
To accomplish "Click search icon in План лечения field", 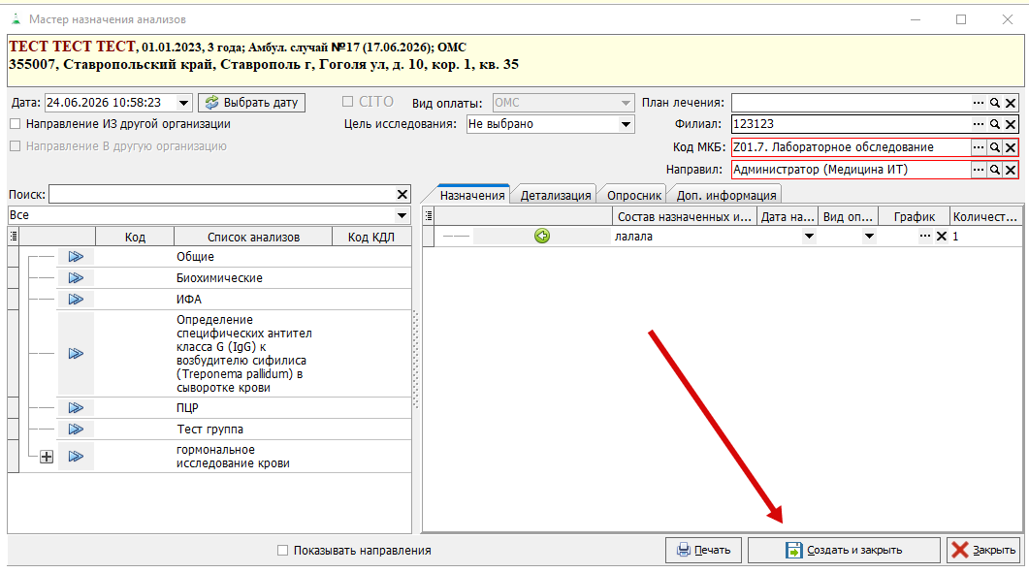I will tap(995, 103).
